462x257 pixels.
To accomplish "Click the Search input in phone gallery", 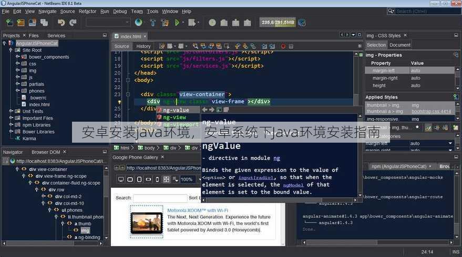I will (160, 198).
